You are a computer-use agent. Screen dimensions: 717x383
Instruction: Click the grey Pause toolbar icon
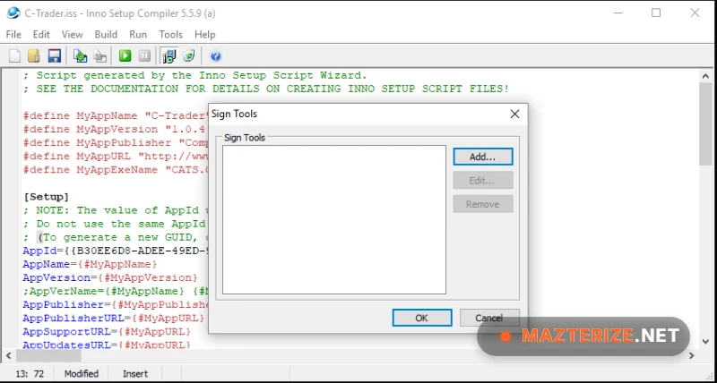[x=144, y=56]
